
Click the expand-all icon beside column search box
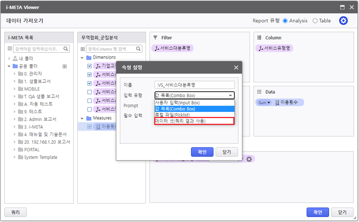(x=83, y=49)
